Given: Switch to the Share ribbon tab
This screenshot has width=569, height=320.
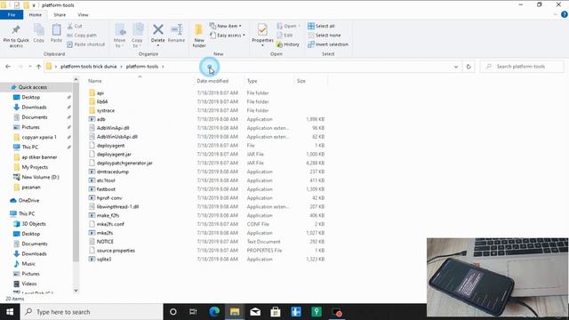Looking at the screenshot, I should [60, 15].
